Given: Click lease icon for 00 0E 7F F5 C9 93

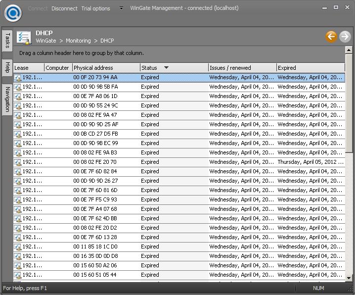Looking at the screenshot, I should (18, 200).
